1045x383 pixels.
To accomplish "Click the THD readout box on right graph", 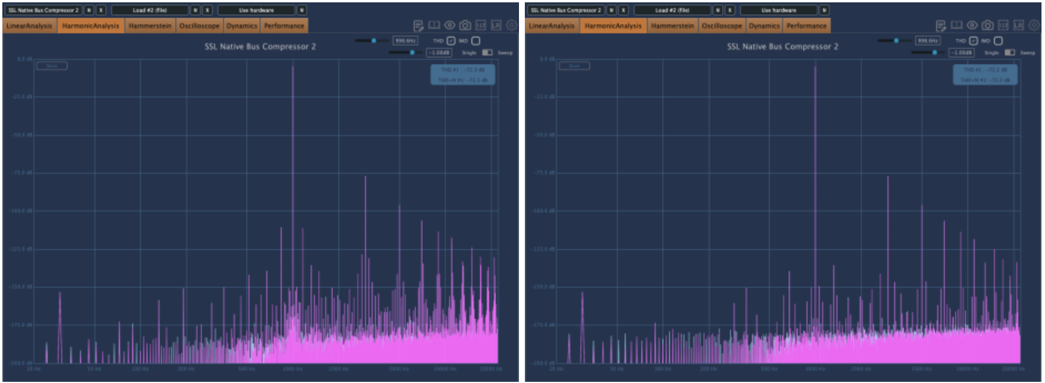I will 985,74.
